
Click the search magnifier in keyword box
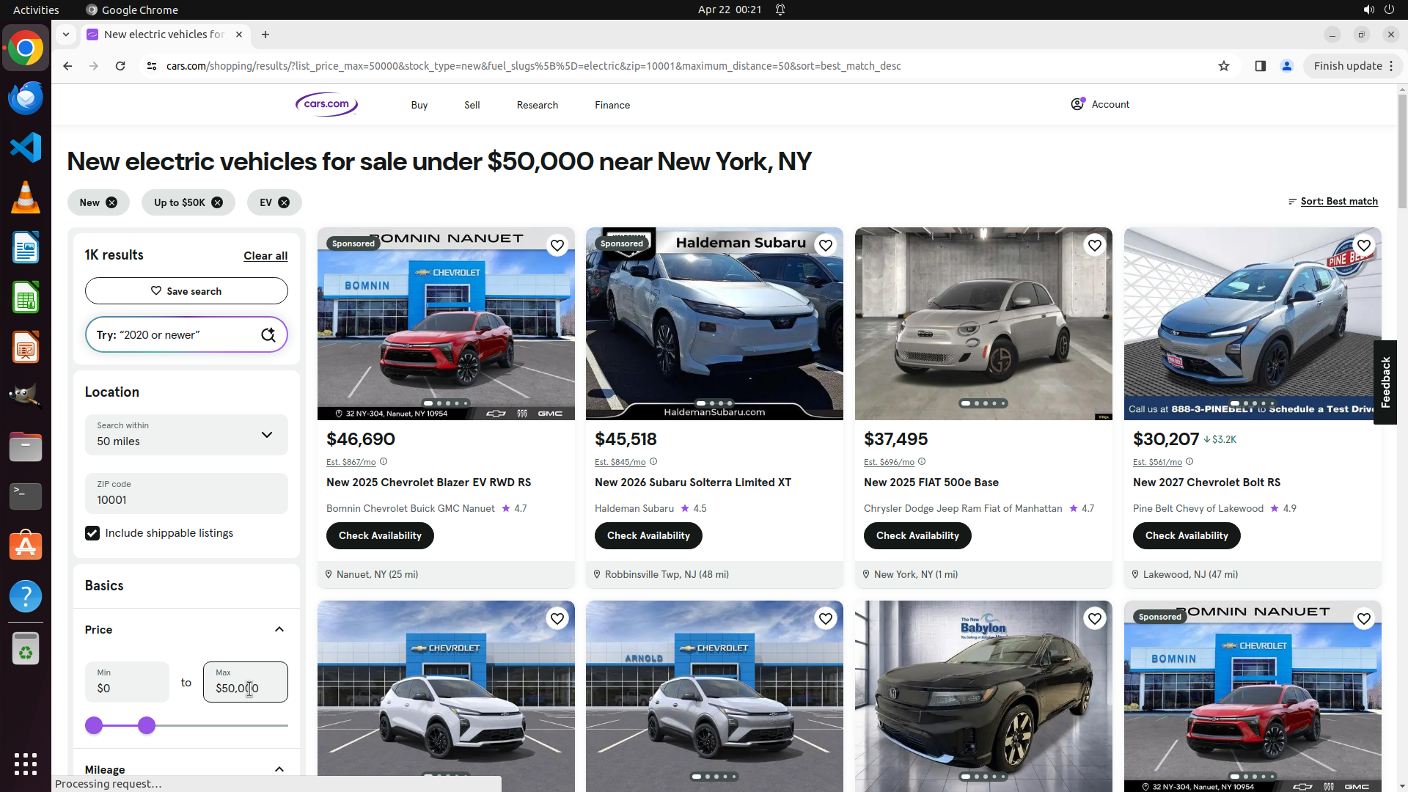point(268,334)
